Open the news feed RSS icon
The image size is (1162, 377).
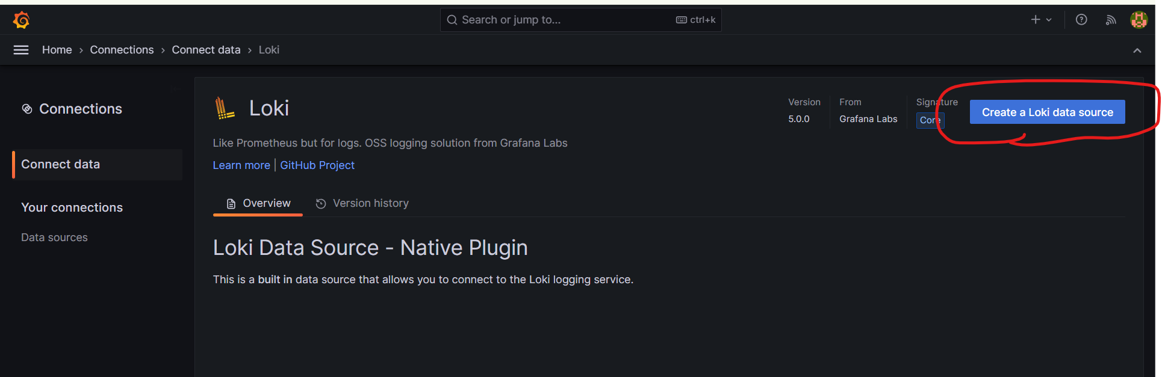point(1111,20)
